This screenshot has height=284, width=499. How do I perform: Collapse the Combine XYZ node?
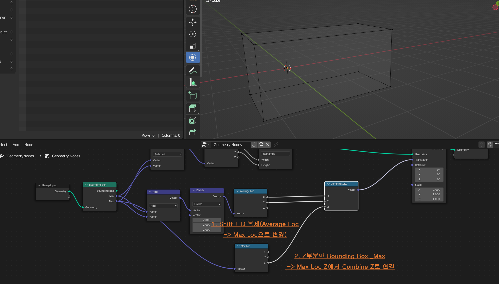tap(328, 184)
